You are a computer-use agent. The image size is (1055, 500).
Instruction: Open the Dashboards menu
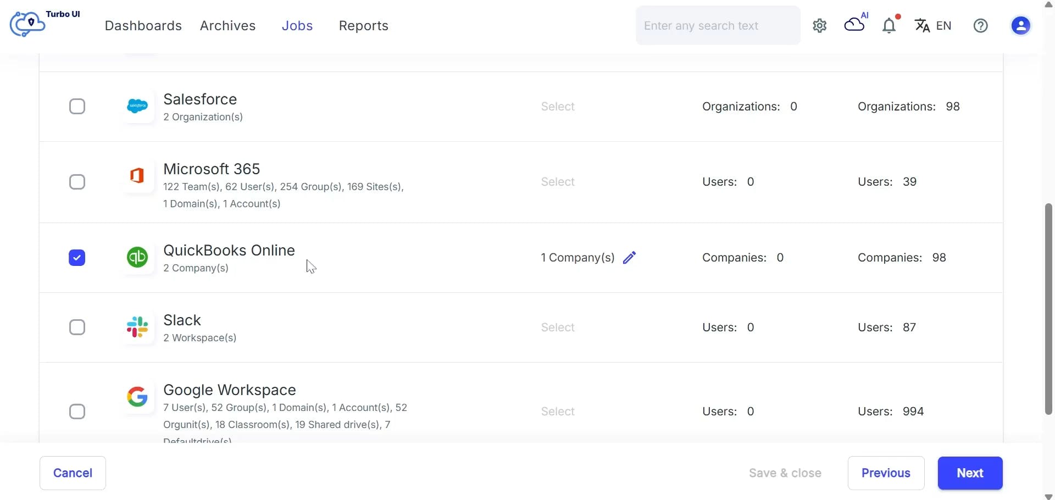(x=143, y=26)
